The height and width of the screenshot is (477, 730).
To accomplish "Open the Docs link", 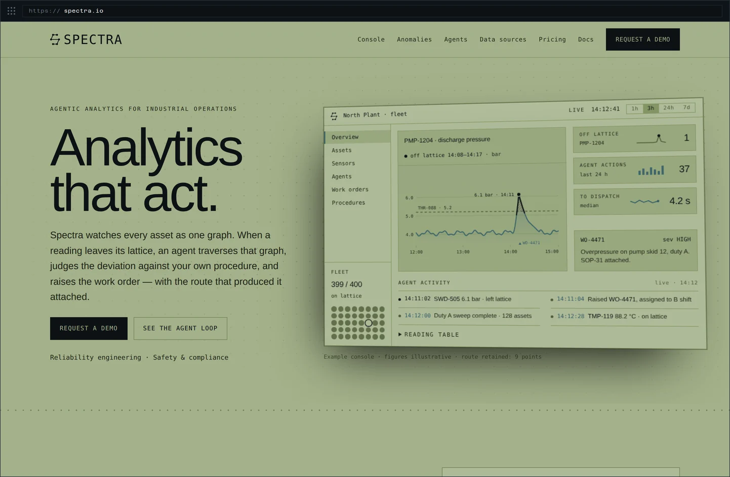I will pos(586,39).
